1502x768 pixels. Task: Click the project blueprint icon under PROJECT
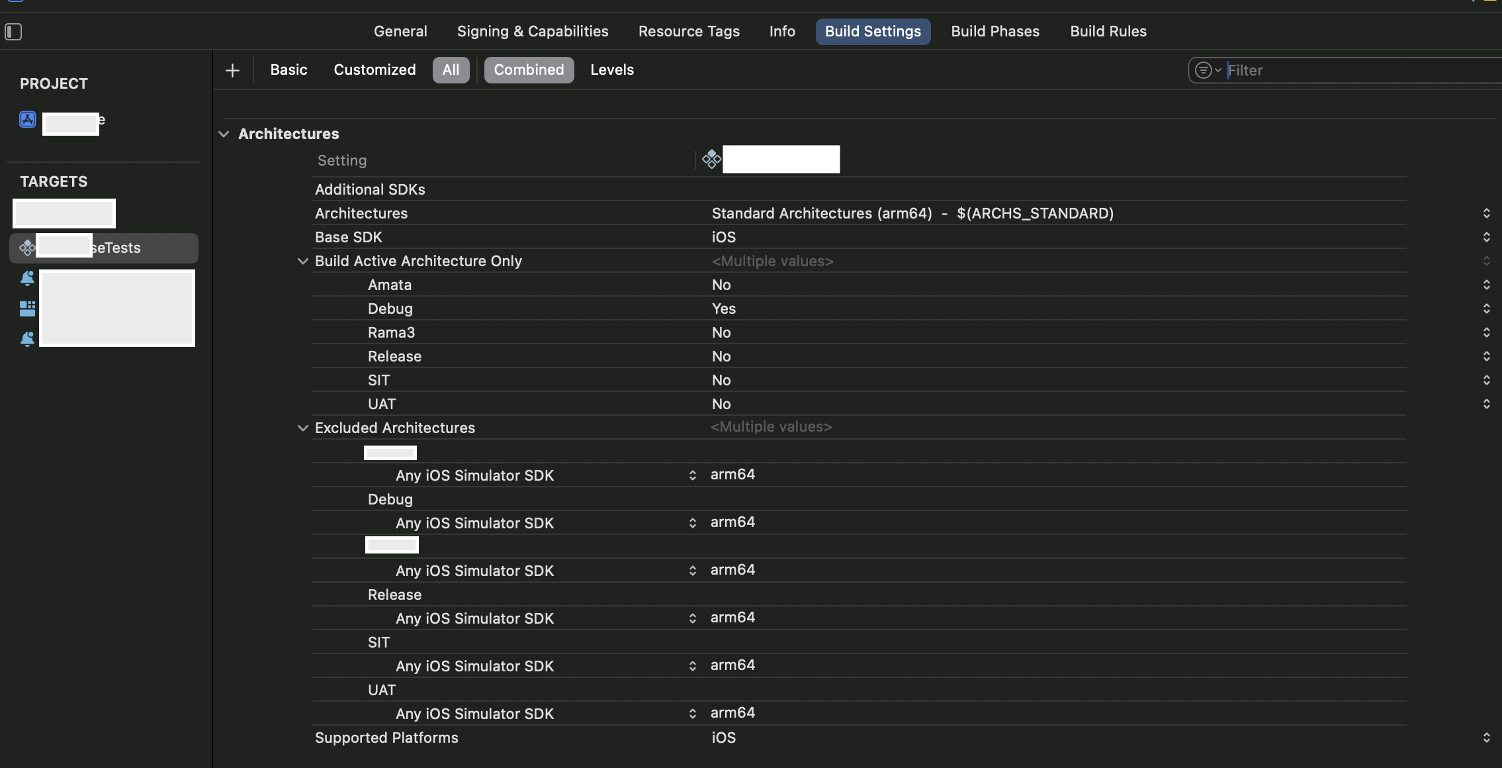(x=27, y=119)
